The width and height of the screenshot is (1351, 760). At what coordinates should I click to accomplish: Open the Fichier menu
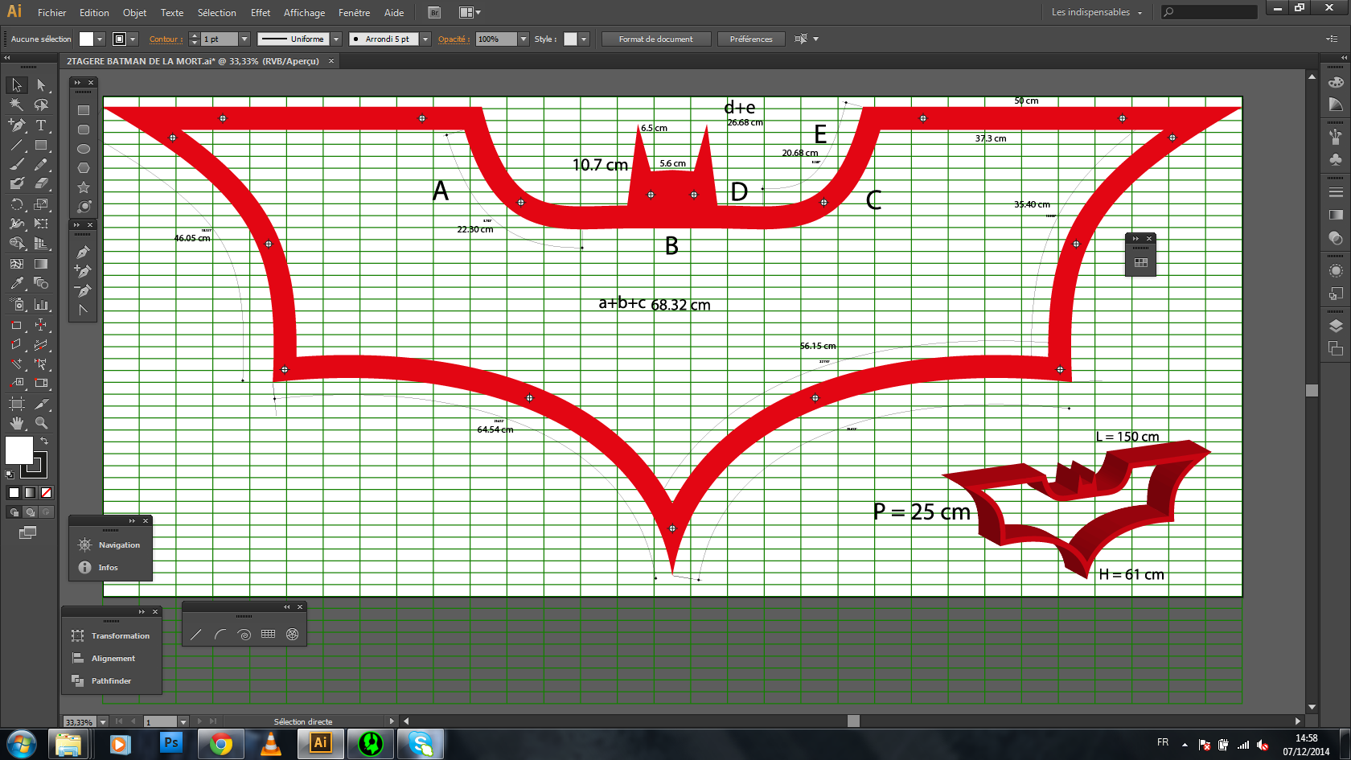[52, 13]
